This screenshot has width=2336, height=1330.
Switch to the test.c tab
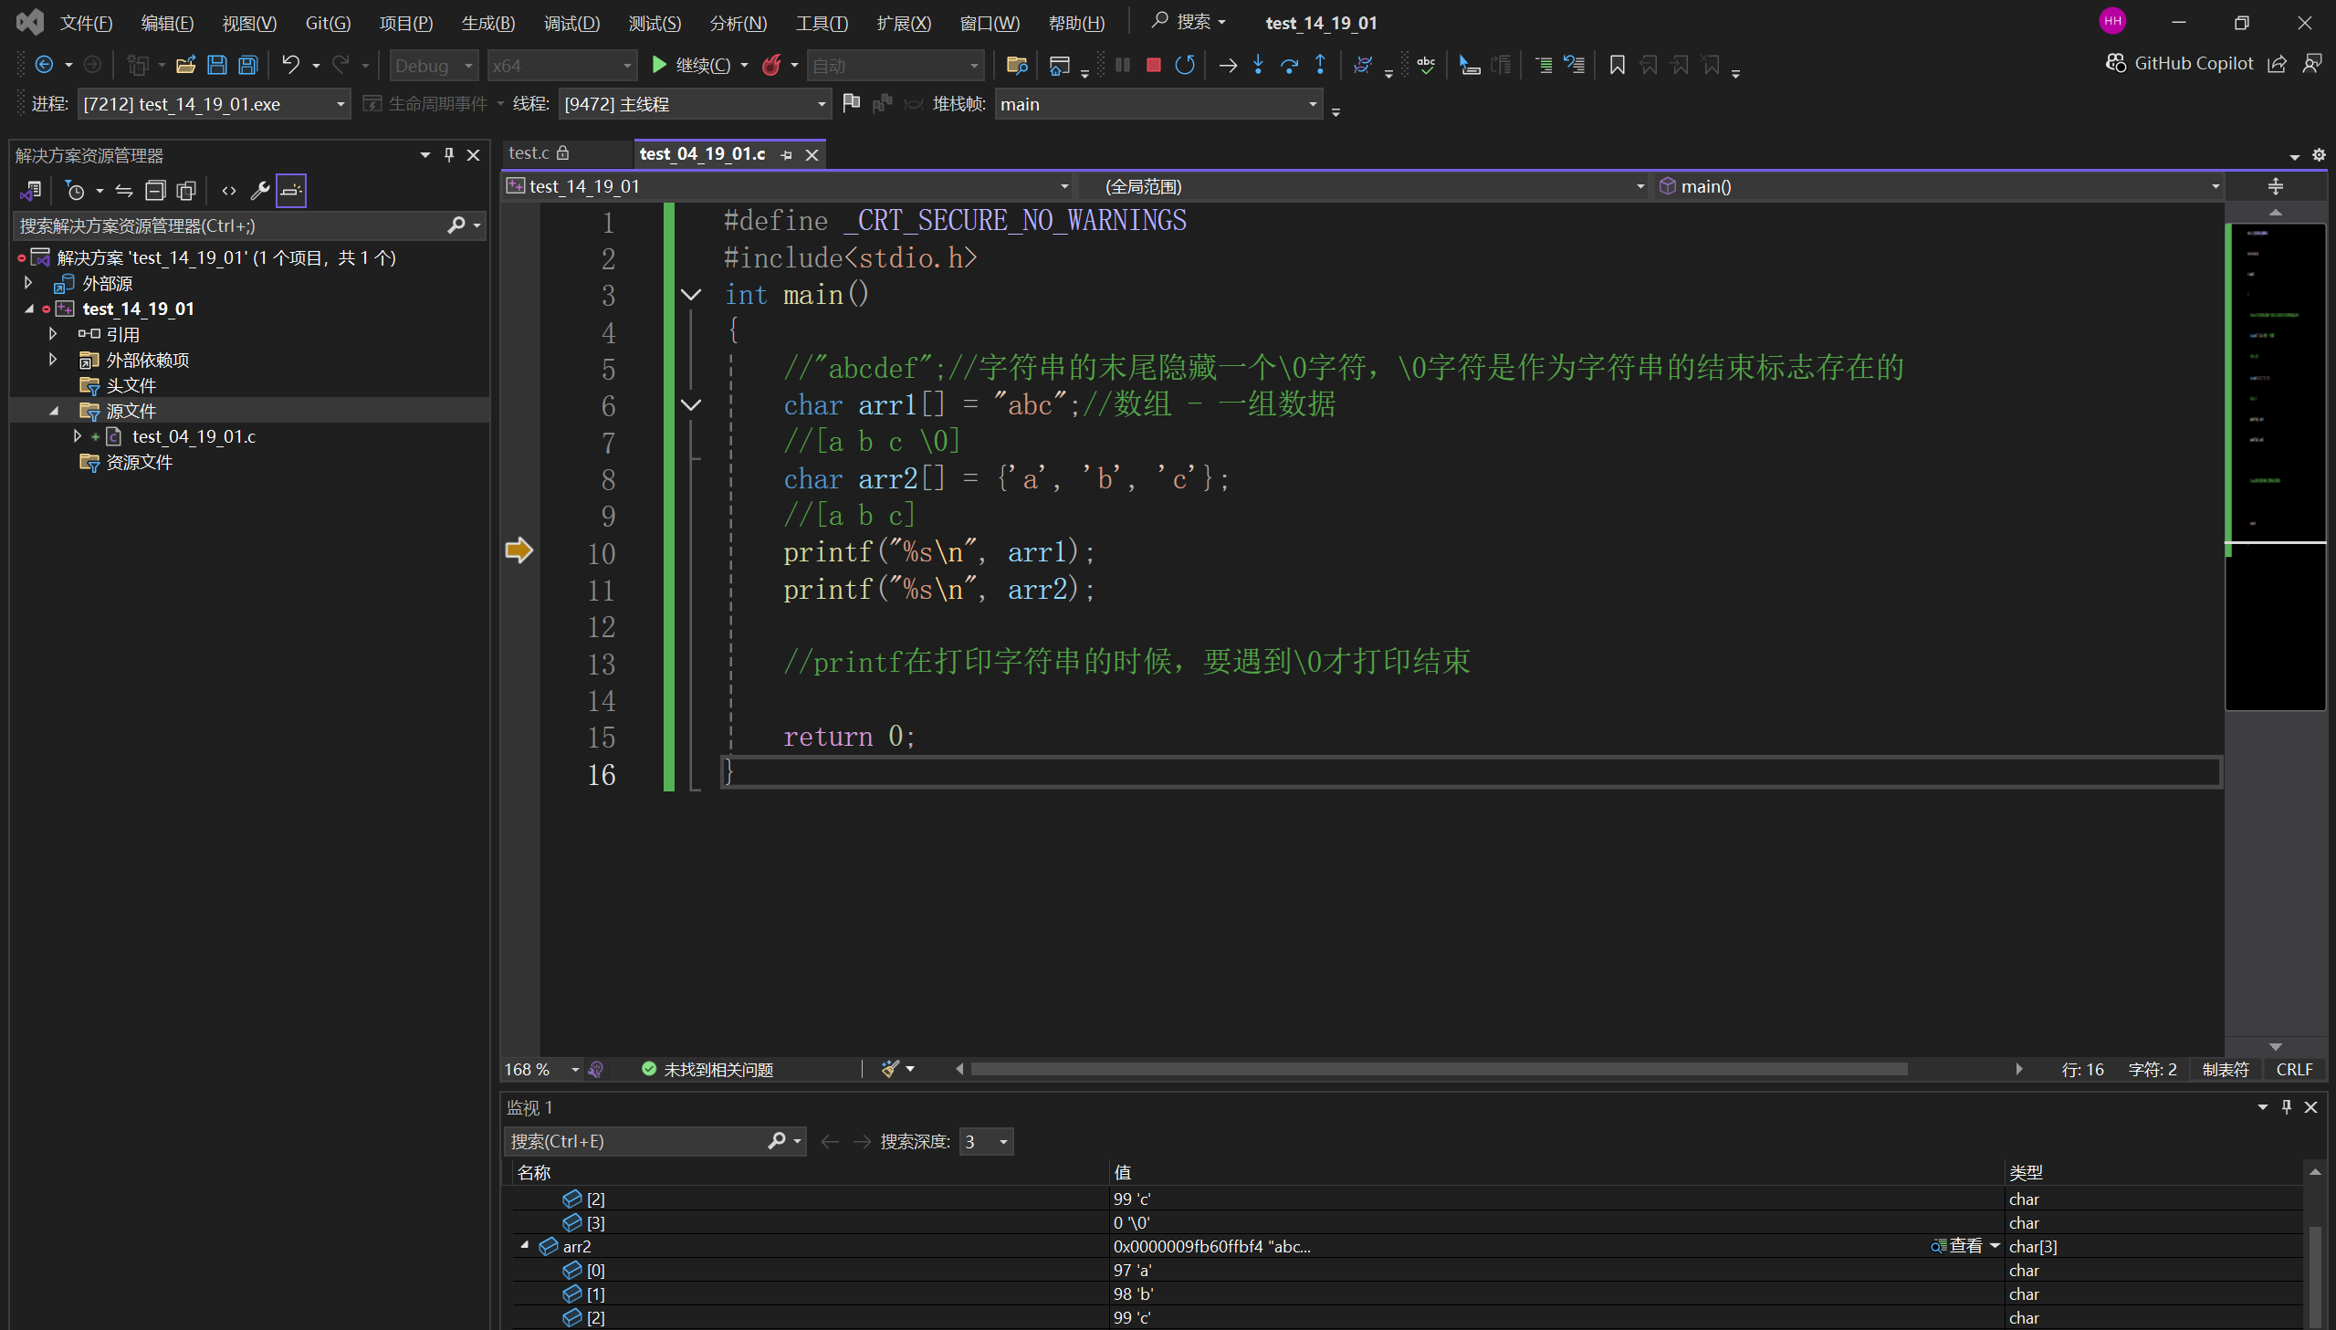click(x=529, y=153)
